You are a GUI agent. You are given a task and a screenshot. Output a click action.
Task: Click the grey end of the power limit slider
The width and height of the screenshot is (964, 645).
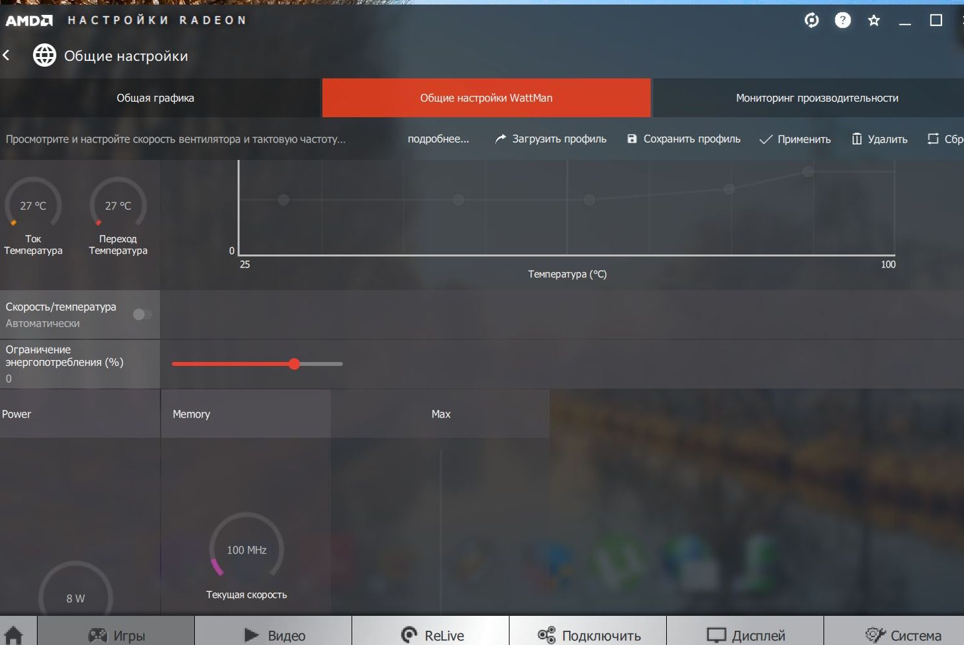(340, 364)
